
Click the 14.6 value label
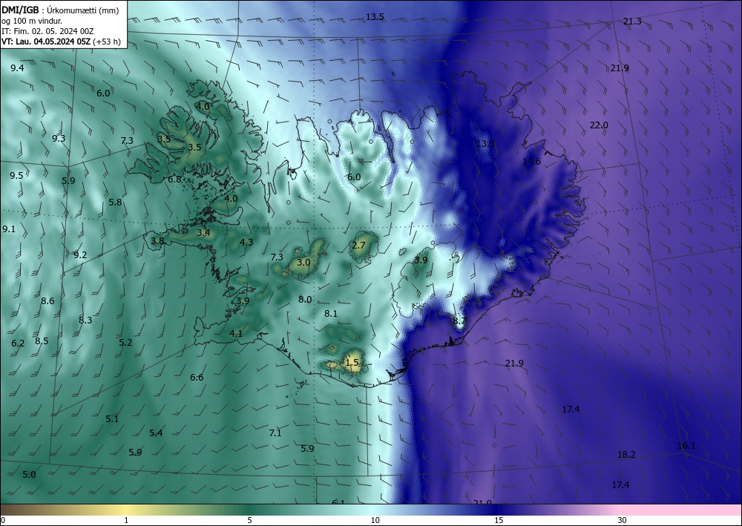pyautogui.click(x=531, y=162)
